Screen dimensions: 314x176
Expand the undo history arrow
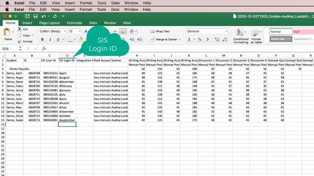click(49, 16)
